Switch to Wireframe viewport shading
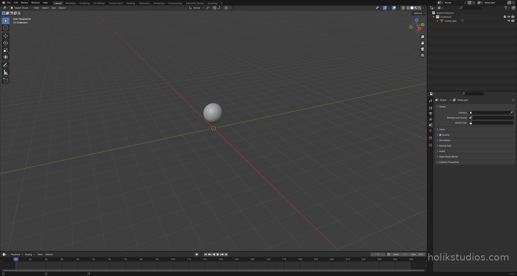The image size is (517, 276). 408,8
